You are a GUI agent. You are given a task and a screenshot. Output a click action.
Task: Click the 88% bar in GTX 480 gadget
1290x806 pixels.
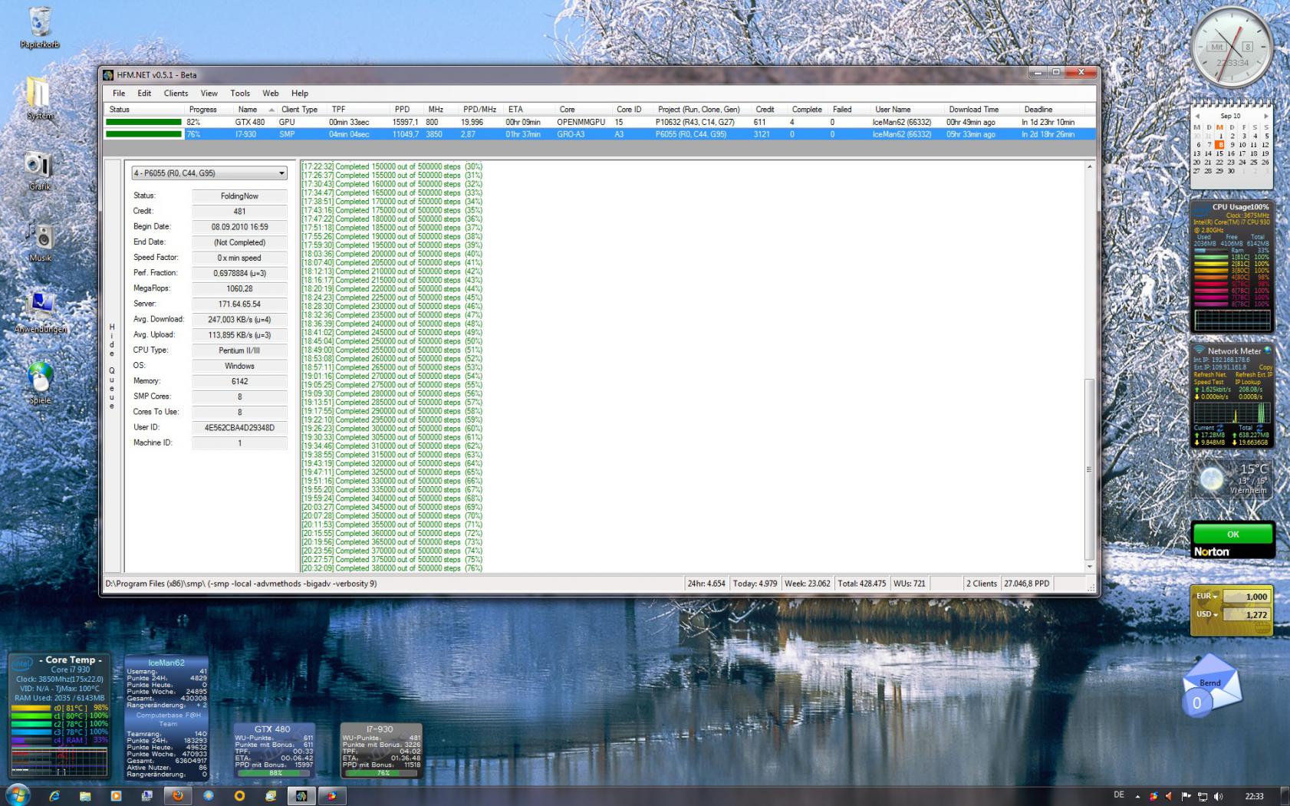coord(275,773)
